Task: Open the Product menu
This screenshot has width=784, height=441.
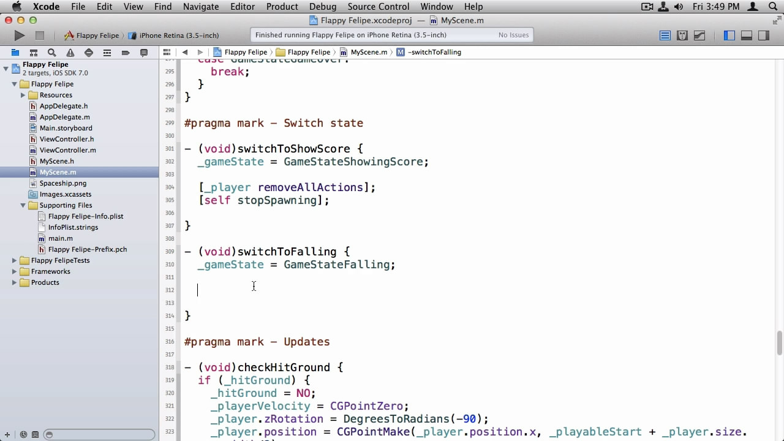Action: tap(282, 7)
